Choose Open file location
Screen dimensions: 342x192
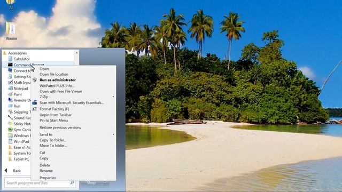(54, 74)
